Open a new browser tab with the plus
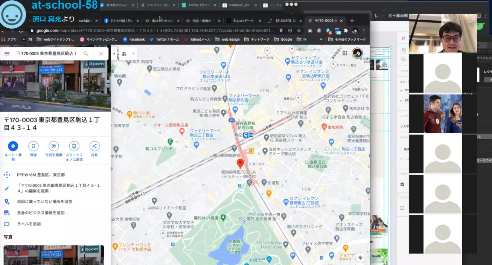Viewport: 492px width, 265px height. (352, 21)
